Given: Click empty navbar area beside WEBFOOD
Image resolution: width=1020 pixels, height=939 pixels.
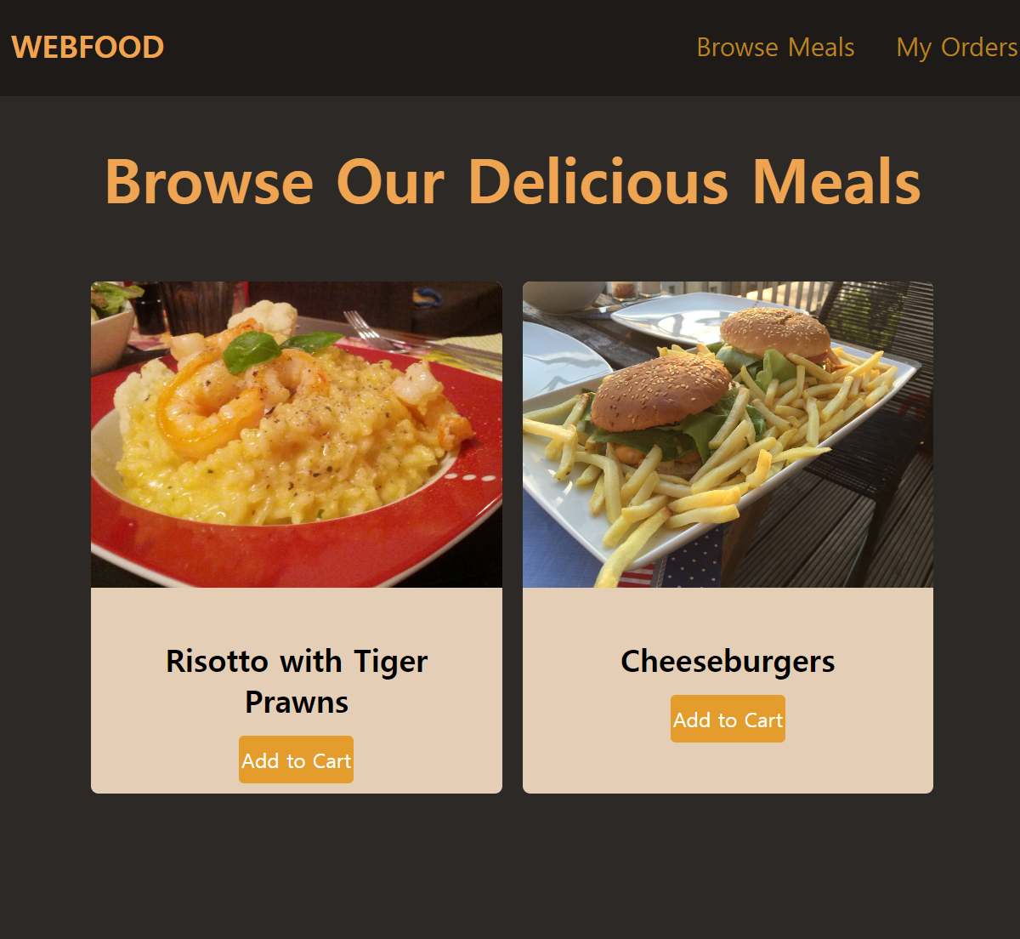Looking at the screenshot, I should [x=425, y=48].
